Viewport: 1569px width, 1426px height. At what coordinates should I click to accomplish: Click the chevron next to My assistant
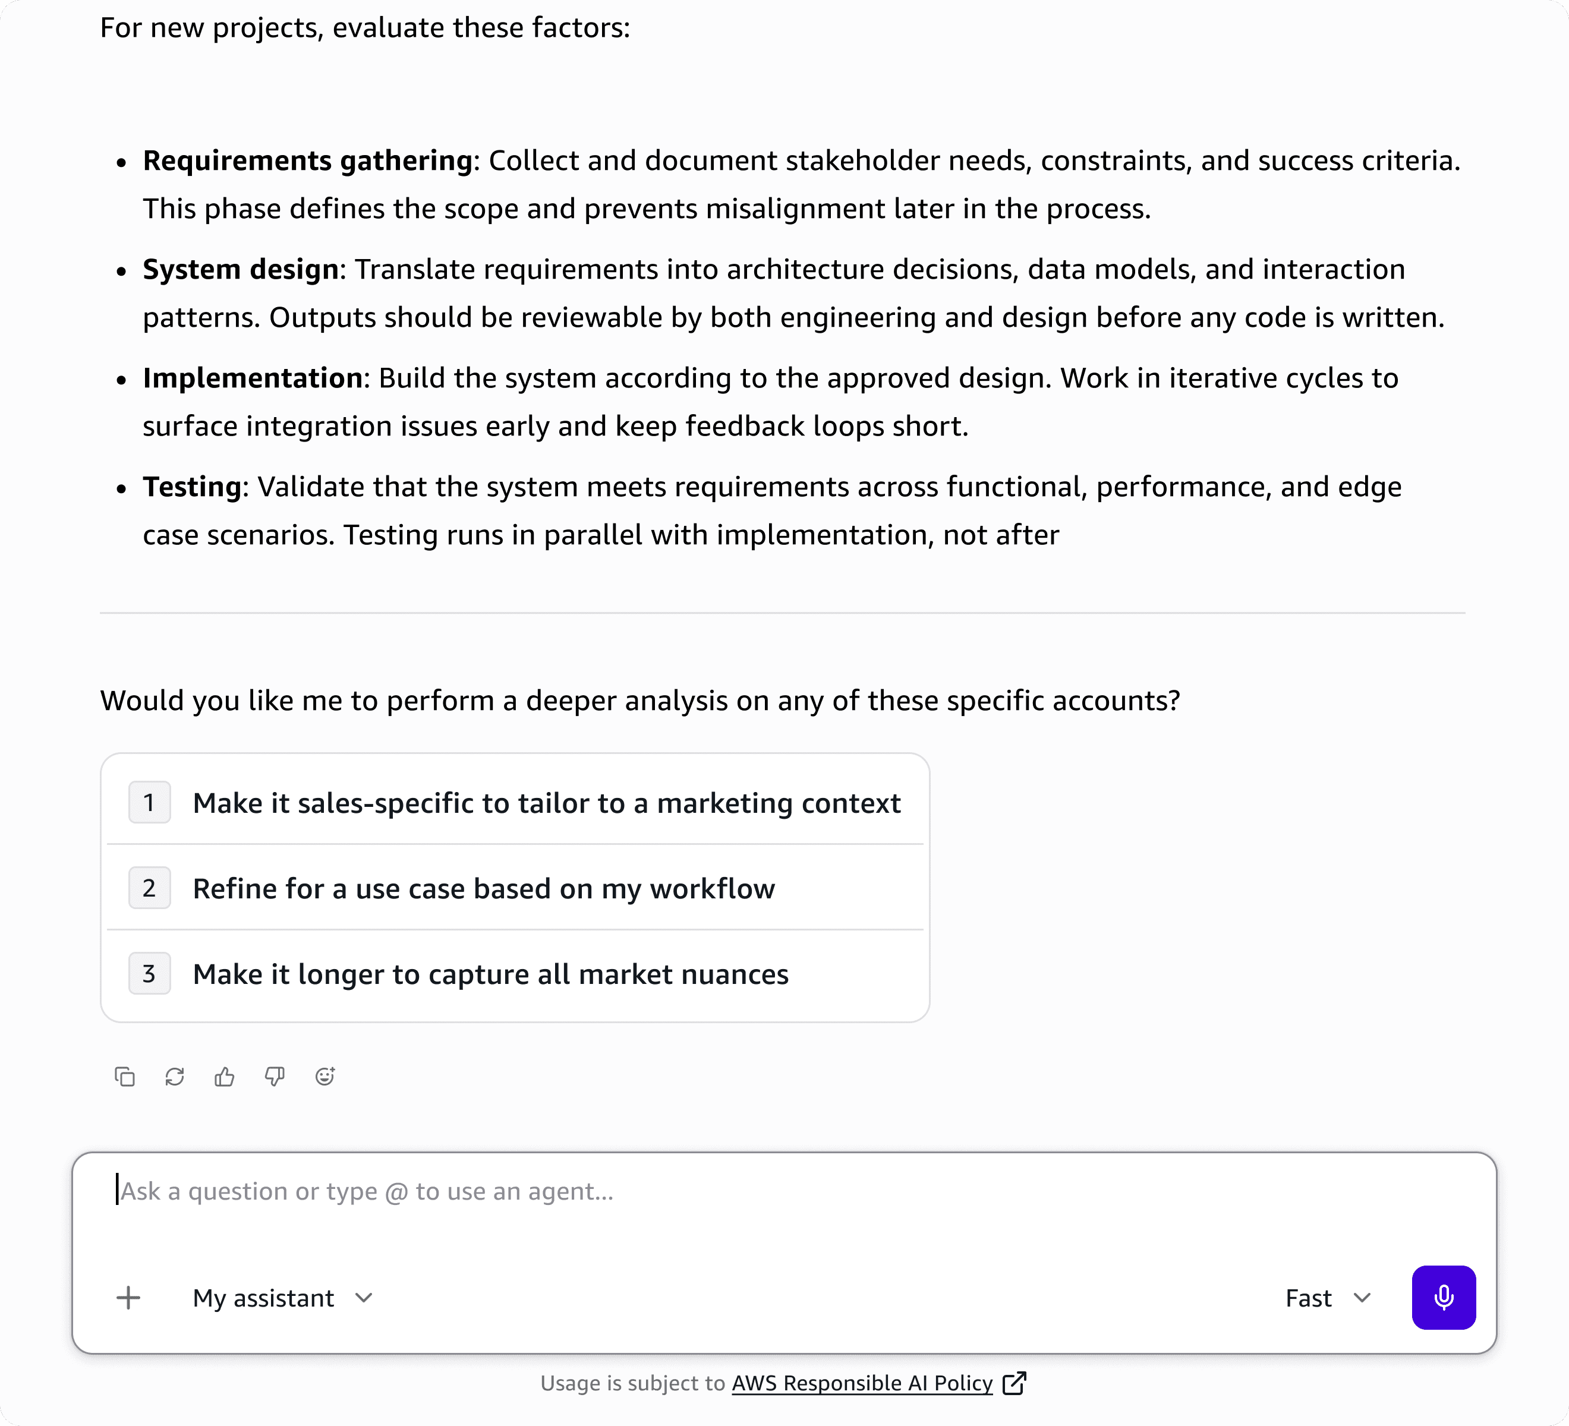tap(364, 1298)
